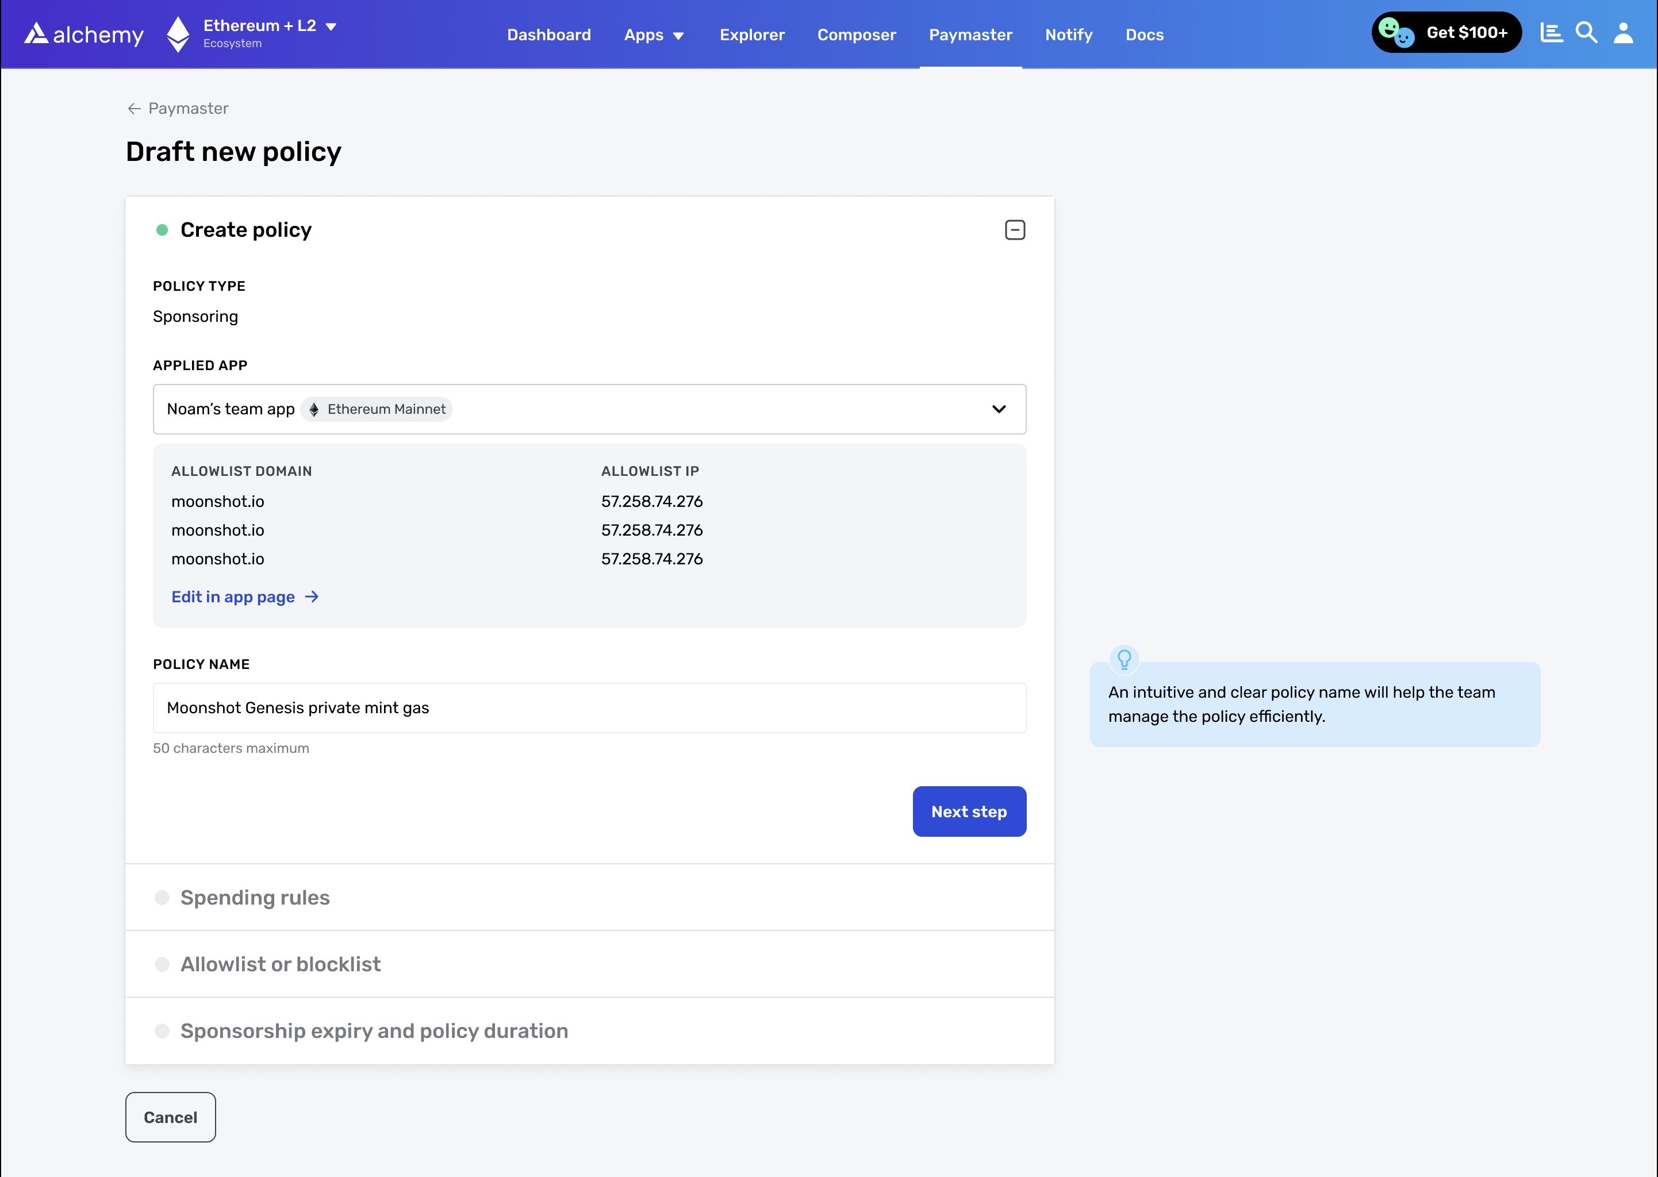
Task: Open the user profile icon
Action: coord(1623,33)
